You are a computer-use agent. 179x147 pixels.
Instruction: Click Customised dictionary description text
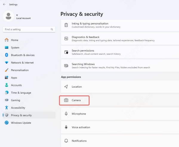pos(96,27)
